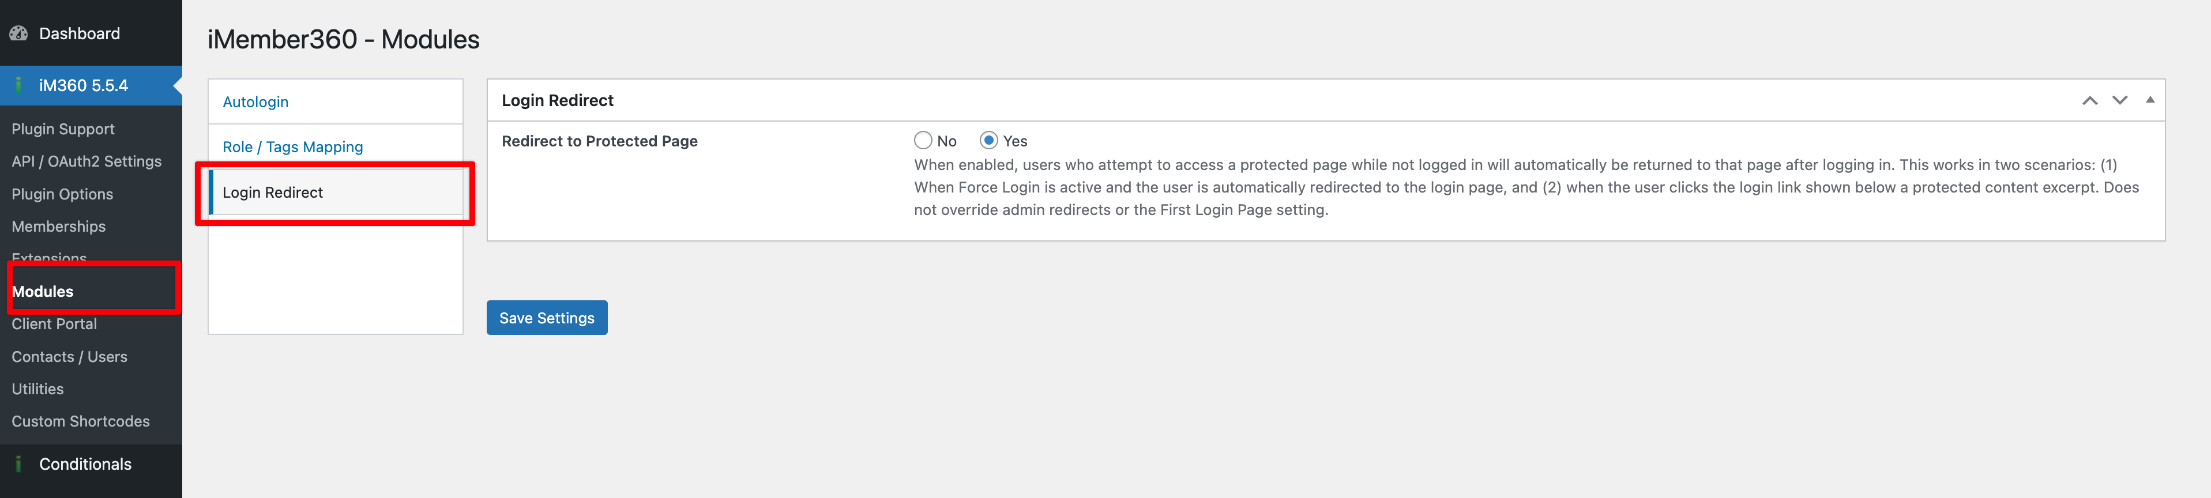
Task: Open the Modules section
Action: point(42,290)
